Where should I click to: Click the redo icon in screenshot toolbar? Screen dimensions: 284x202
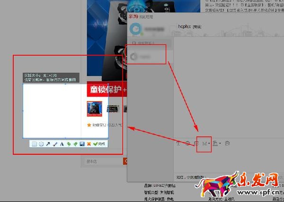pyautogui.click(x=75, y=143)
